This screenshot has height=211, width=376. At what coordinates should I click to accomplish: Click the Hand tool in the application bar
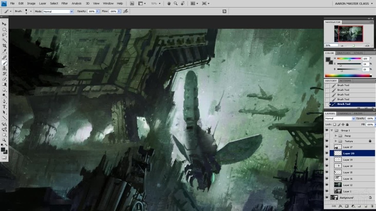click(169, 4)
